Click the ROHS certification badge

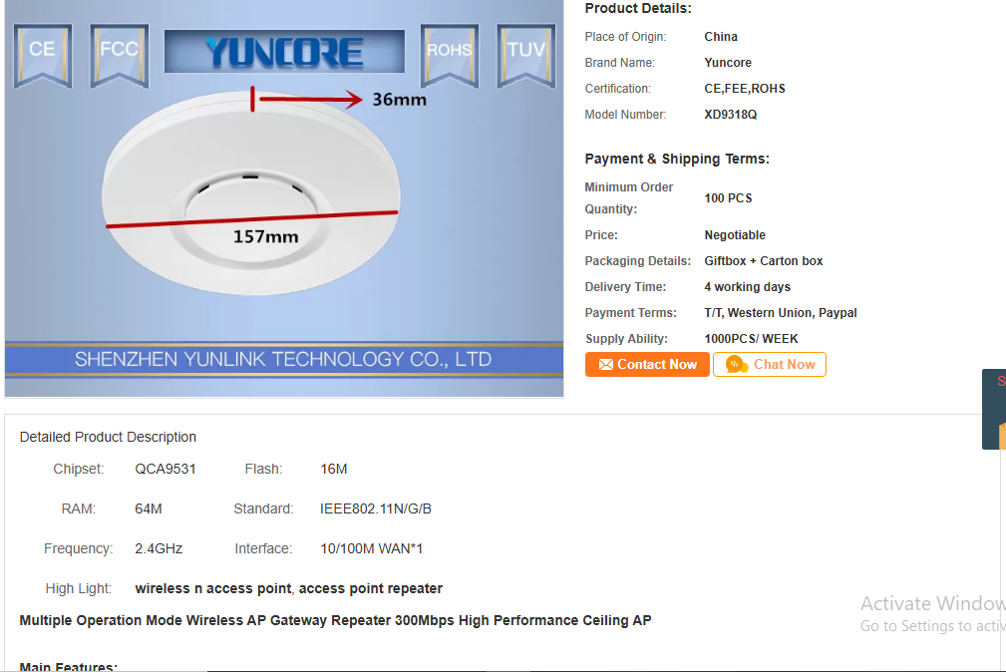[x=449, y=56]
